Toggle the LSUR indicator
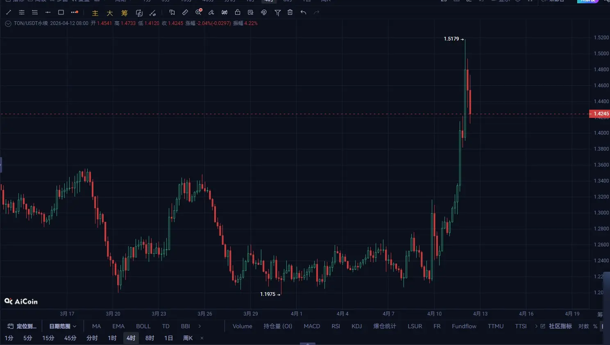The height and width of the screenshot is (345, 610). coord(415,326)
